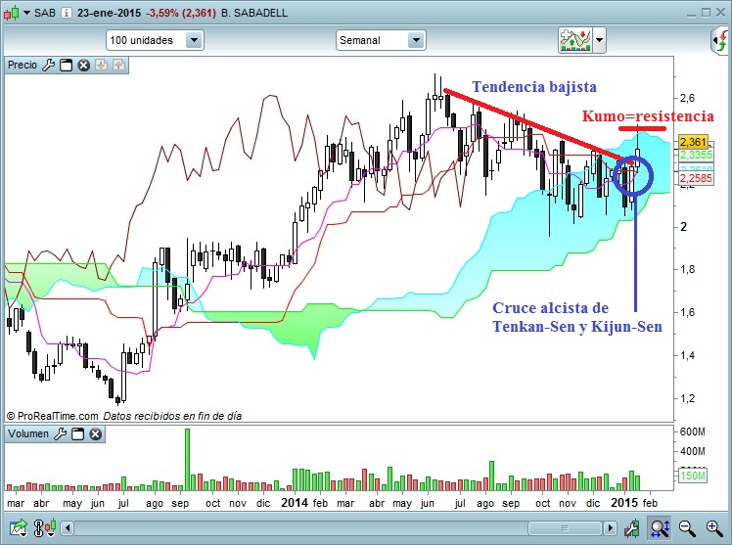
Task: Open the dropdown arrow beside SAB ticker
Action: (26, 13)
